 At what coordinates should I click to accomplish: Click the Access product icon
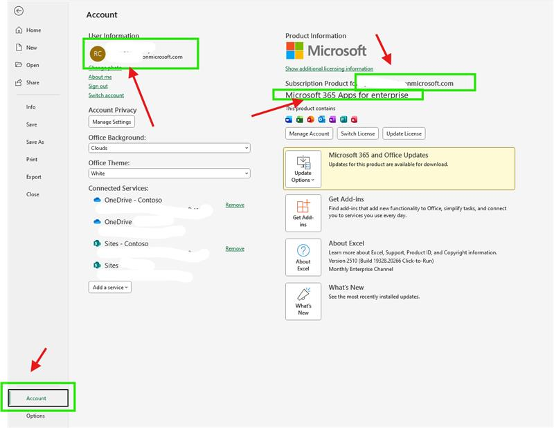tap(354, 120)
